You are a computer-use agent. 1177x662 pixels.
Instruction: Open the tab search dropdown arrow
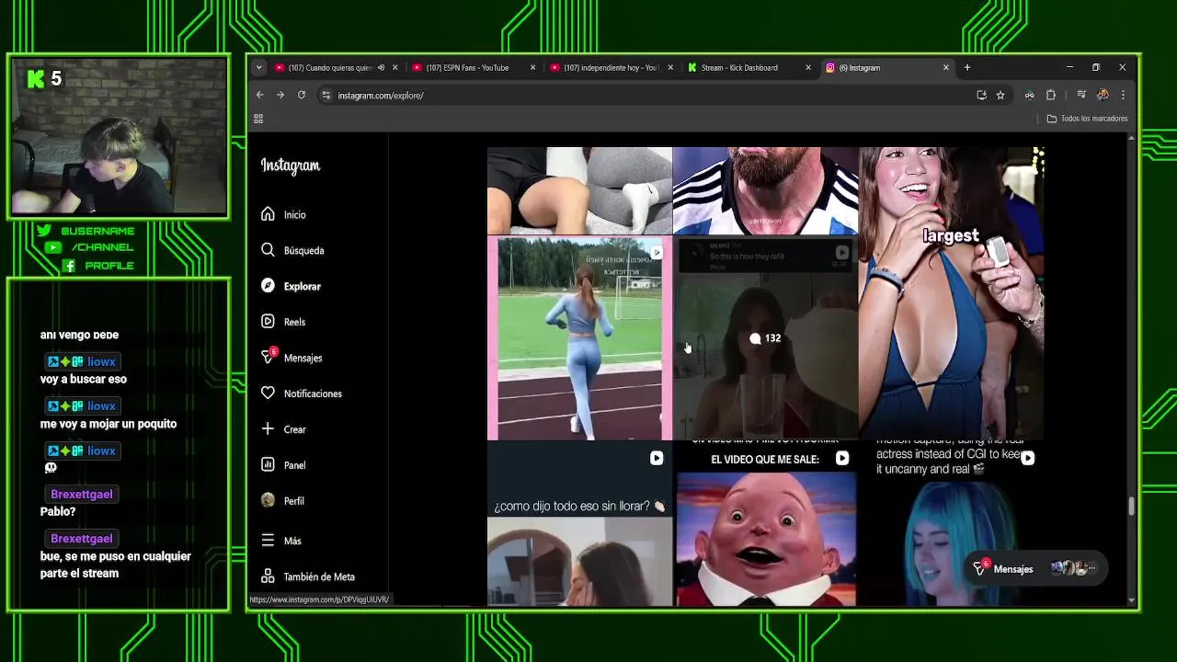258,67
